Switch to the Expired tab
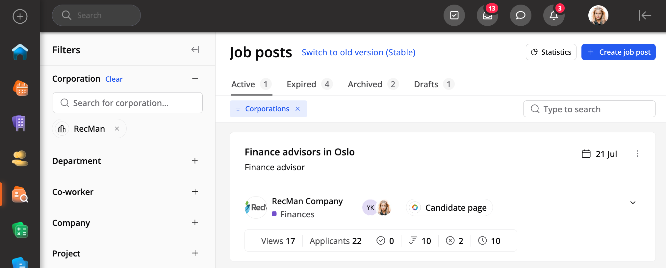Viewport: 666px width, 268px height. 310,84
